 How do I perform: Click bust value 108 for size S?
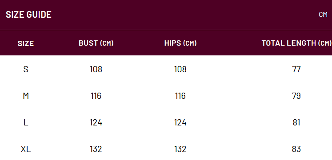96,69
